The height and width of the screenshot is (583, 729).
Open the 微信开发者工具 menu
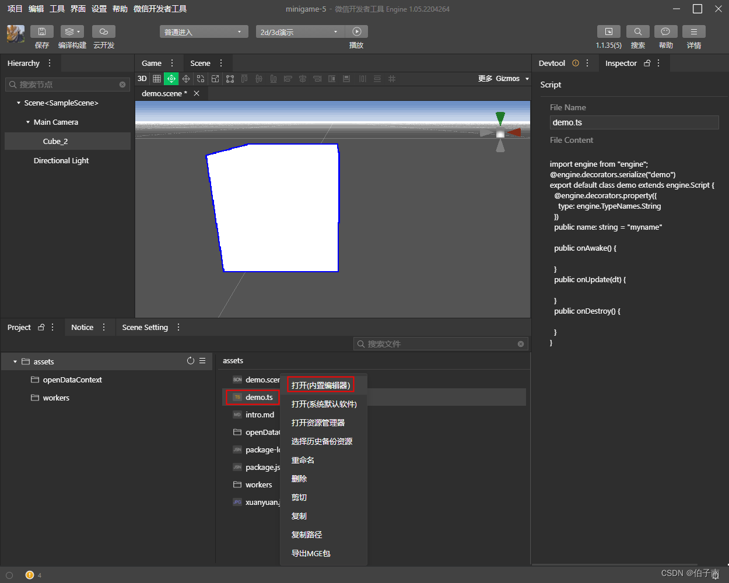160,9
